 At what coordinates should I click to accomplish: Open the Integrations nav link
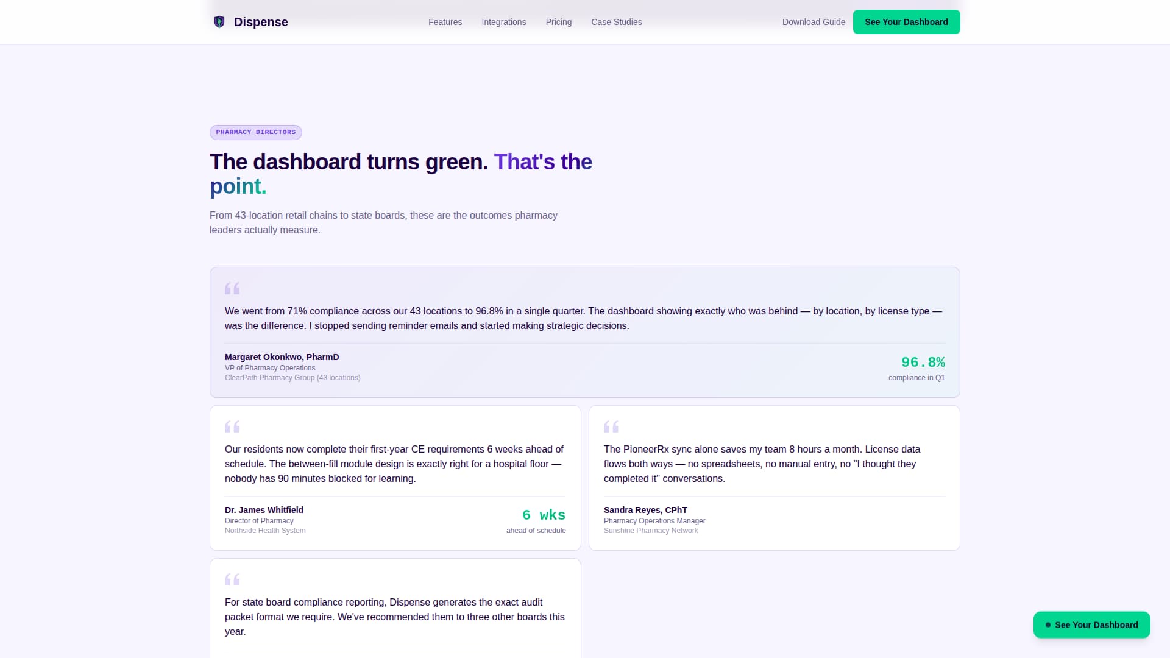click(503, 22)
